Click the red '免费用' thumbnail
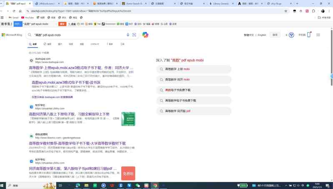Viewport: 333px width, 189px height. pyautogui.click(x=128, y=174)
